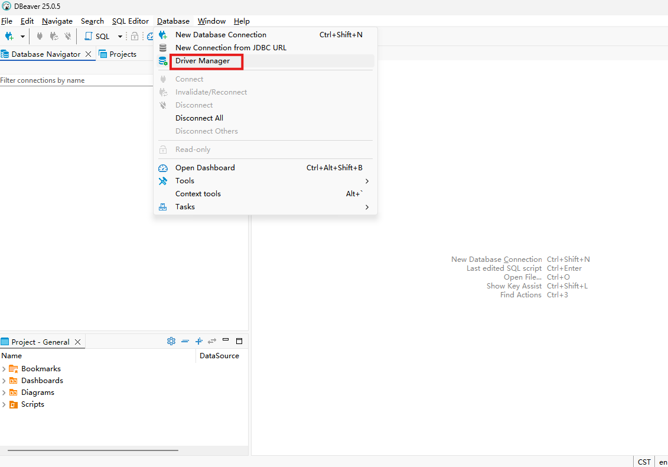Viewport: 668px width, 467px height.
Task: Select Driver Manager from Database menu
Action: click(x=203, y=61)
